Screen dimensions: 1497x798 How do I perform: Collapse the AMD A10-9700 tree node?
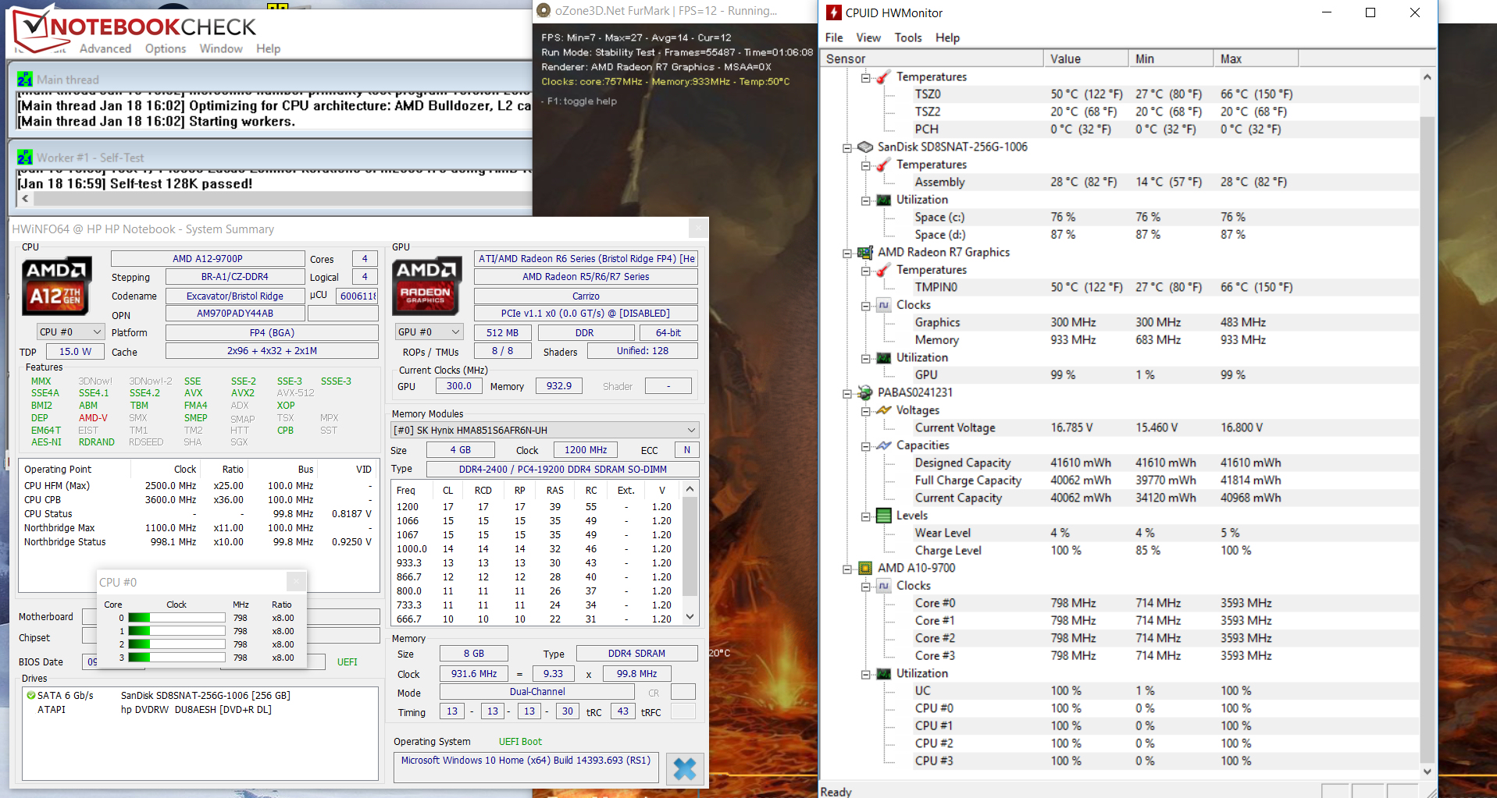click(x=847, y=569)
